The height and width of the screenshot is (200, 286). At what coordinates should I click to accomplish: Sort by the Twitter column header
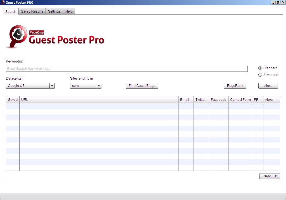coord(201,100)
